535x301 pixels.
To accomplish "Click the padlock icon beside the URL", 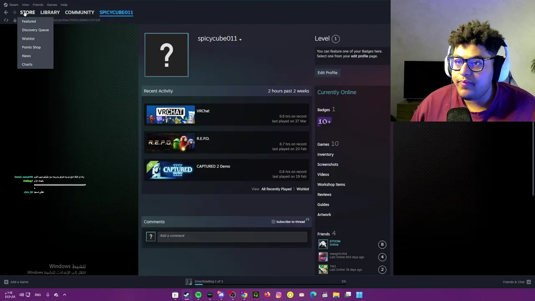I will tap(15, 20).
